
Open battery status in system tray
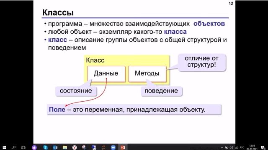[x=227, y=147]
